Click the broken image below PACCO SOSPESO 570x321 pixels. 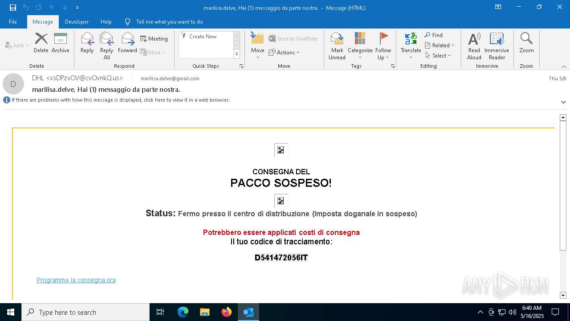[x=281, y=201]
